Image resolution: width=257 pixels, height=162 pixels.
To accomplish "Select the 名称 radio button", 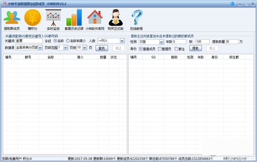I will pyautogui.click(x=55, y=41).
